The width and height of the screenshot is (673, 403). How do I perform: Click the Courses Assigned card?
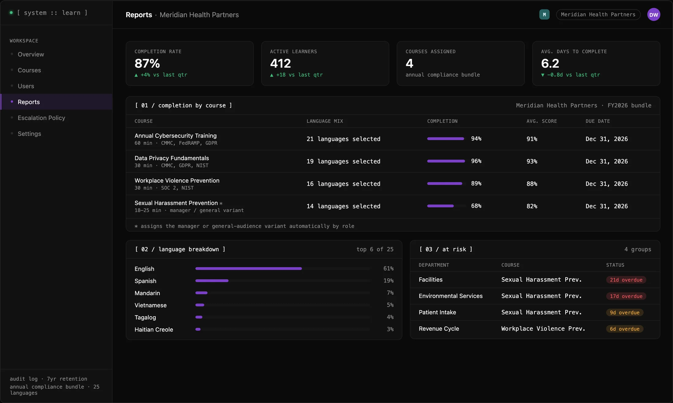click(461, 63)
